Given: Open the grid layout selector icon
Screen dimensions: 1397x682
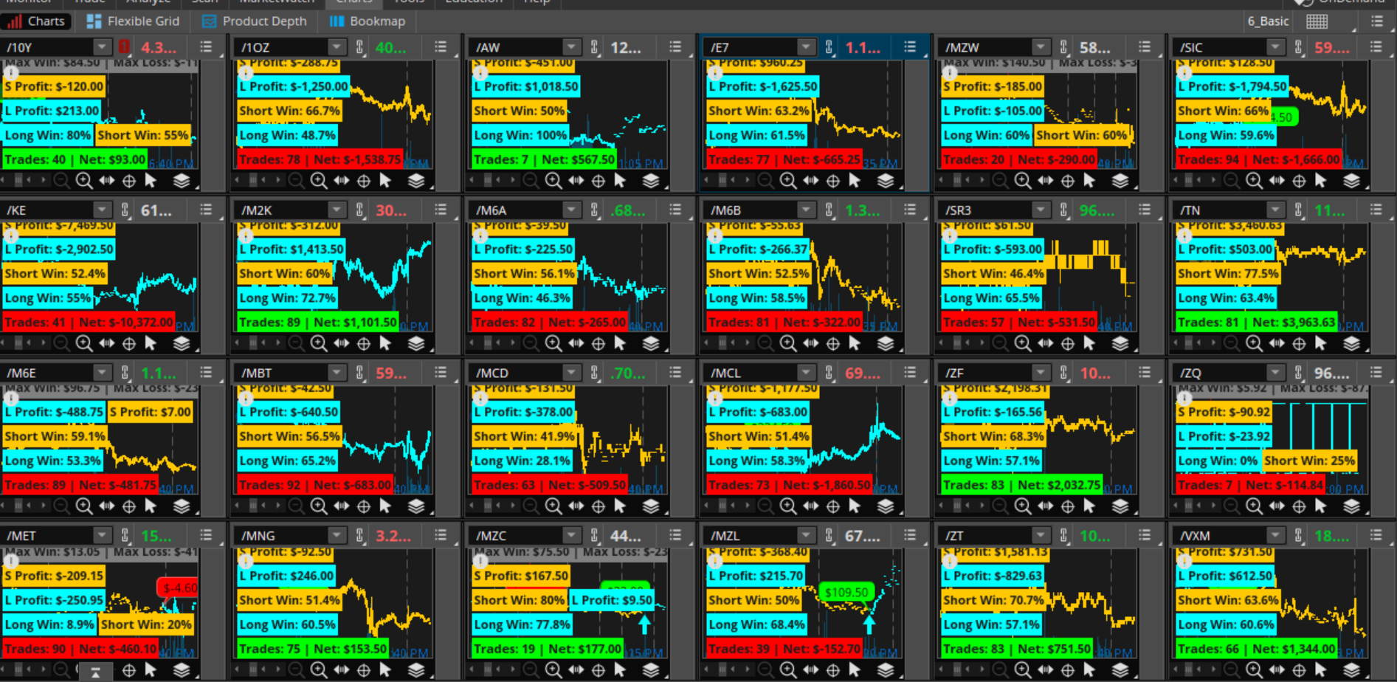Looking at the screenshot, I should point(1317,21).
